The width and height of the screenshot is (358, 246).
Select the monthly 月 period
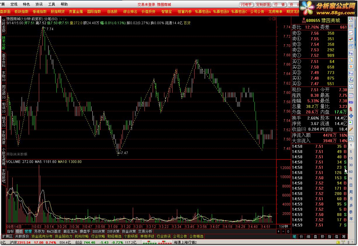(351, 199)
